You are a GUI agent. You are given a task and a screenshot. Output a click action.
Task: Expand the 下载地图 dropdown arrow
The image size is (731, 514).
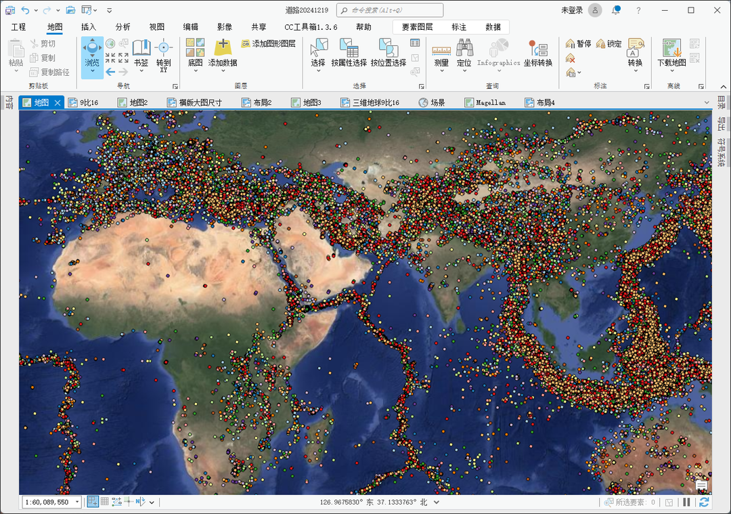coord(672,71)
